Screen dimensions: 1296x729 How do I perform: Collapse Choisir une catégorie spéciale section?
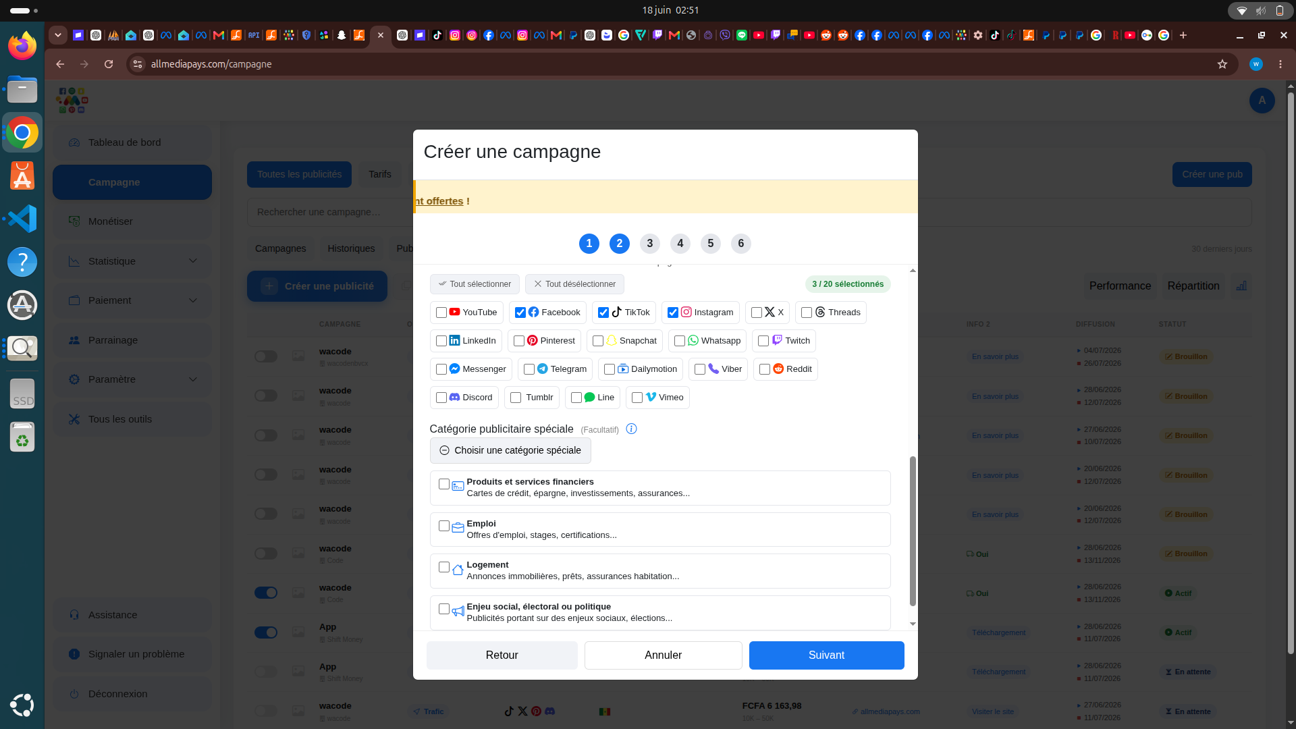click(510, 450)
